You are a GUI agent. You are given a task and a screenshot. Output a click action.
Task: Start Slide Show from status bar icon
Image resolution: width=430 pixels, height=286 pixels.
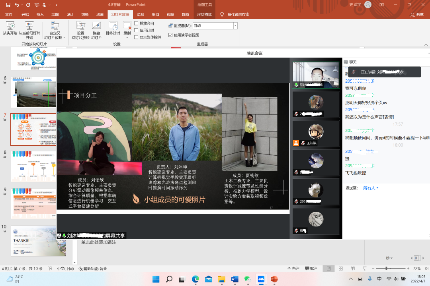click(364, 269)
